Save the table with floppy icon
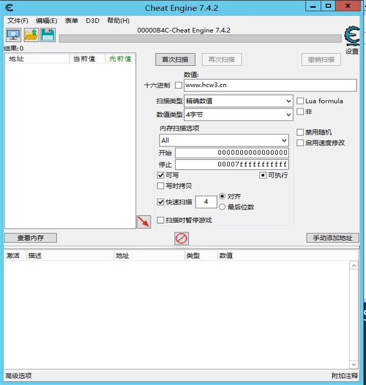Screen dimensions: 366x385 pos(48,35)
